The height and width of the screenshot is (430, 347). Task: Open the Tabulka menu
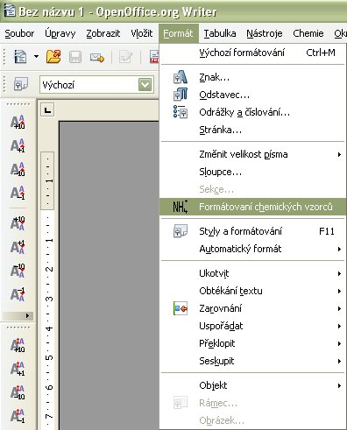[220, 33]
